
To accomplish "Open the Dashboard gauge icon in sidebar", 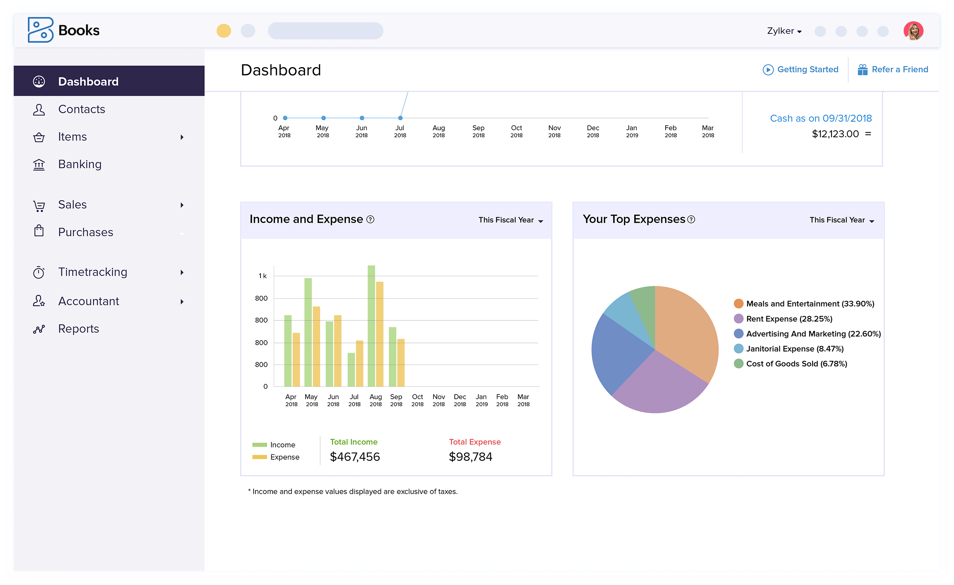I will pos(39,82).
